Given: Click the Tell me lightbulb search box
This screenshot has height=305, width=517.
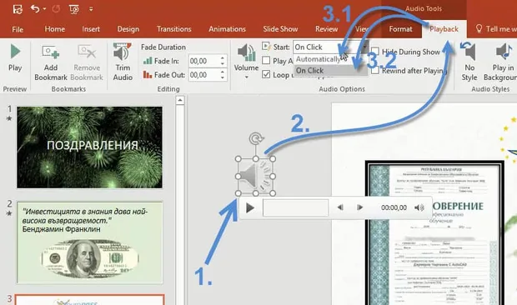Looking at the screenshot, I should point(496,29).
